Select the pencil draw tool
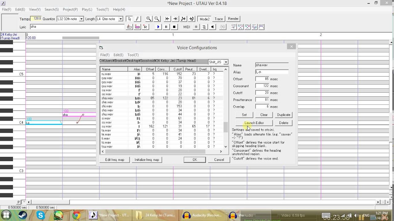394x221 pixels. pos(137,19)
